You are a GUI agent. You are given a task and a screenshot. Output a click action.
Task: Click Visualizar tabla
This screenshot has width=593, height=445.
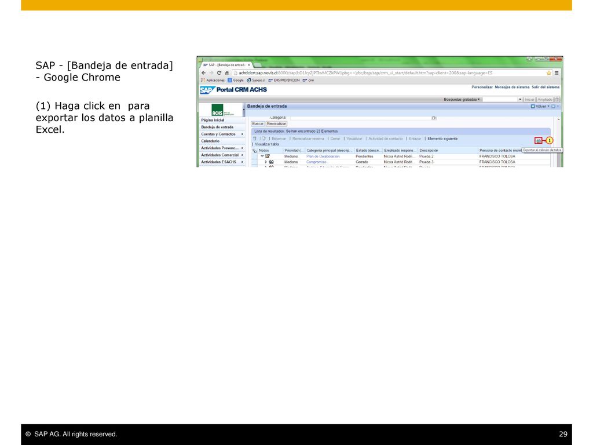click(266, 144)
